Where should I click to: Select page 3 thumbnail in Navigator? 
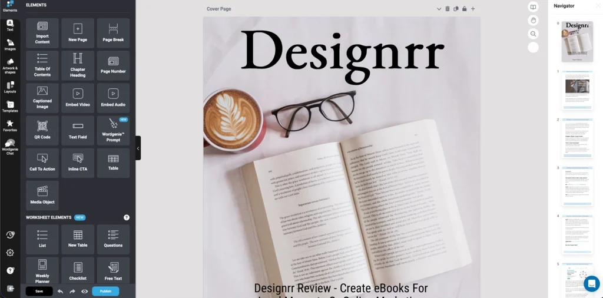coord(577,186)
